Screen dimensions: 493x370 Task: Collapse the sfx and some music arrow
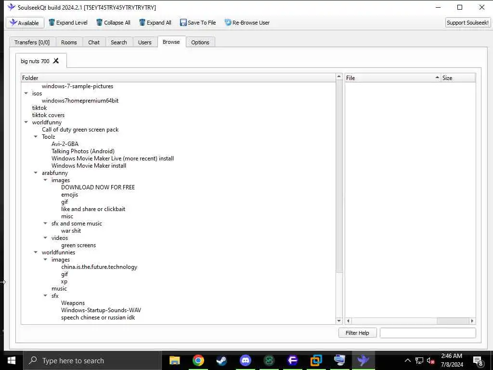[45, 224]
